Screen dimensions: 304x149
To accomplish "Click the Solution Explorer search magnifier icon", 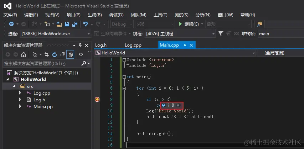I will 83,63.
